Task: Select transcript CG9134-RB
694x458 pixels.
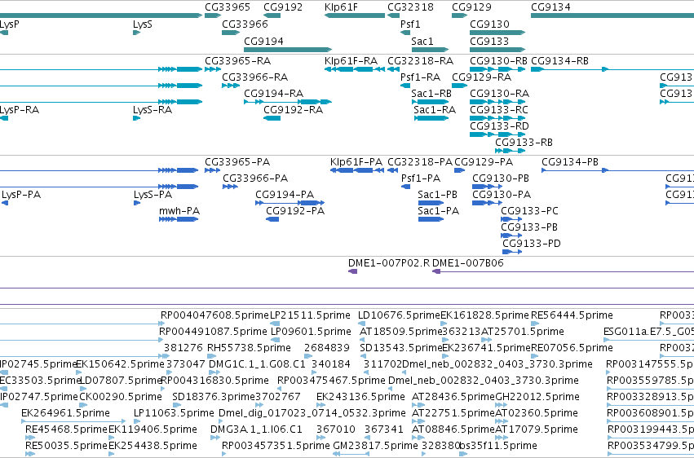Action: click(x=559, y=60)
